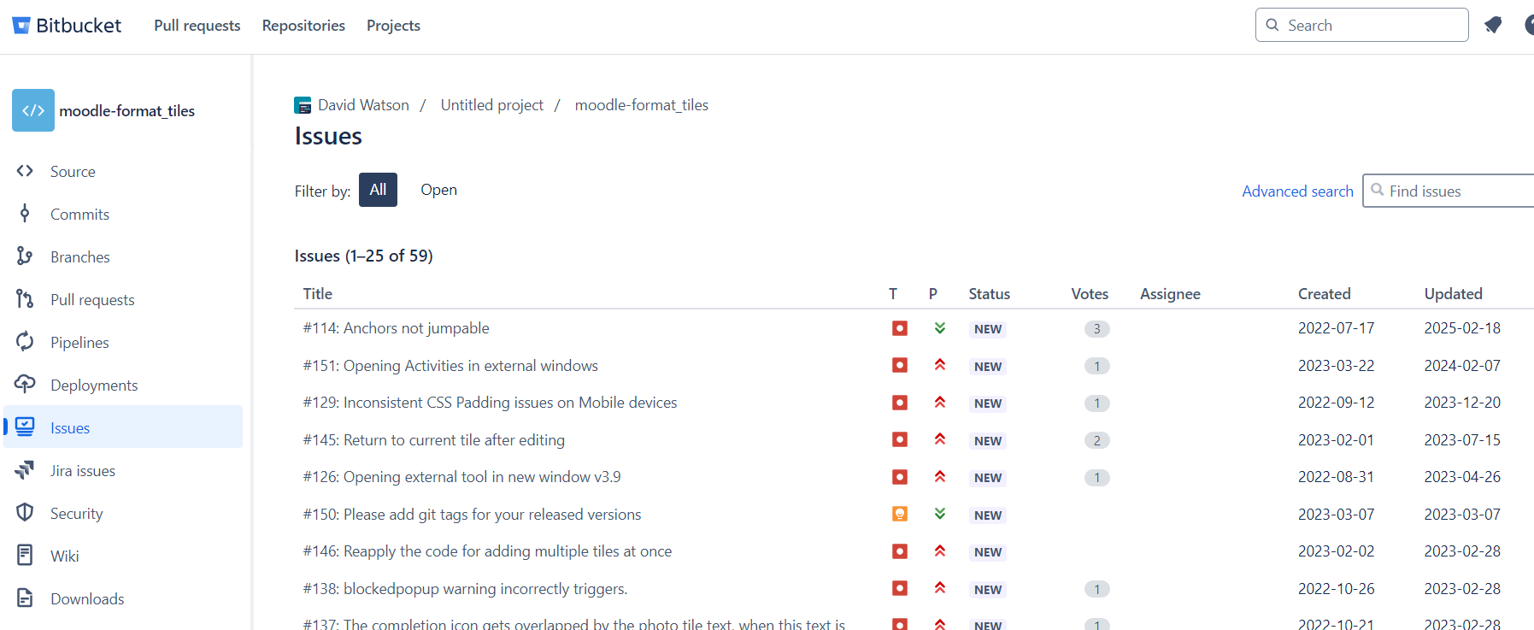Viewport: 1534px width, 630px height.
Task: Click the bug type icon for issue #126
Action: click(900, 477)
